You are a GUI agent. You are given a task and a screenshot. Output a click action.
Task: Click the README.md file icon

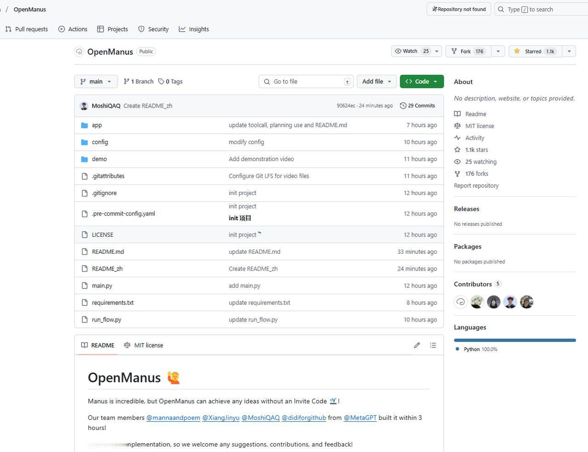tap(85, 252)
